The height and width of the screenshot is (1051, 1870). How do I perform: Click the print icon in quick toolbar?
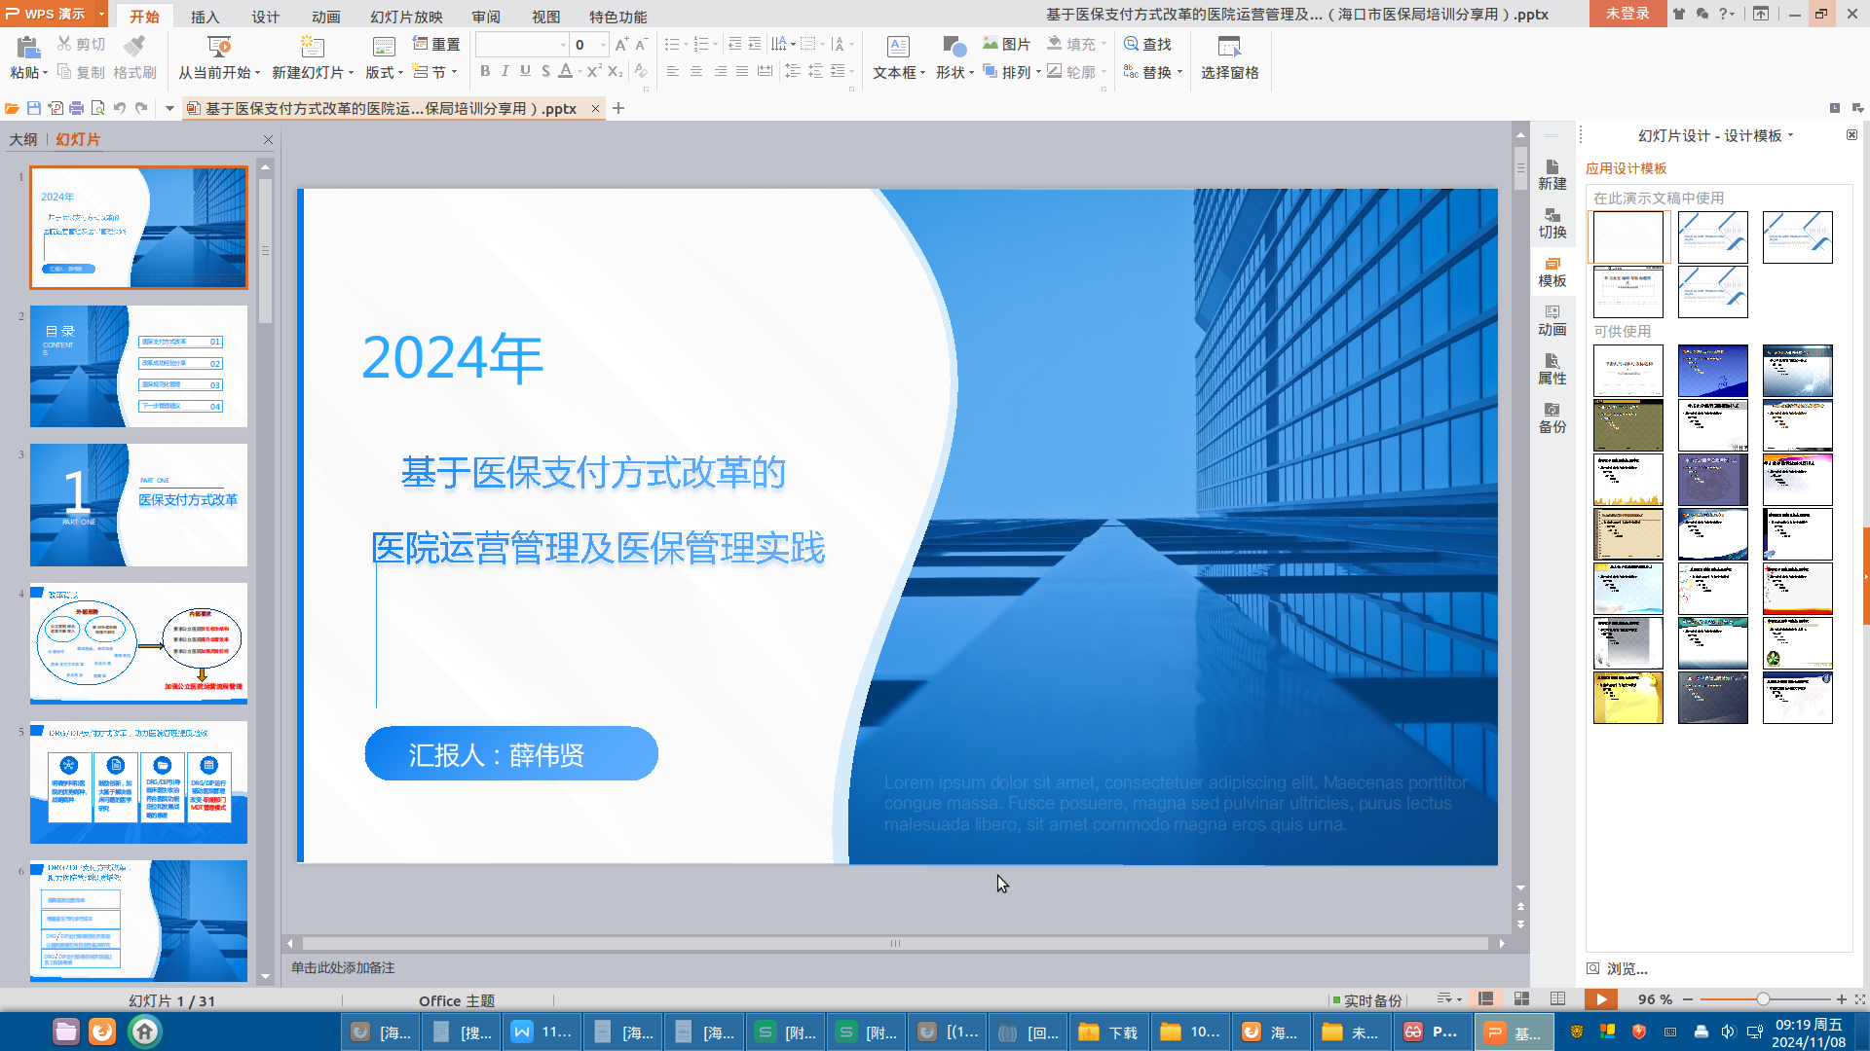76,108
